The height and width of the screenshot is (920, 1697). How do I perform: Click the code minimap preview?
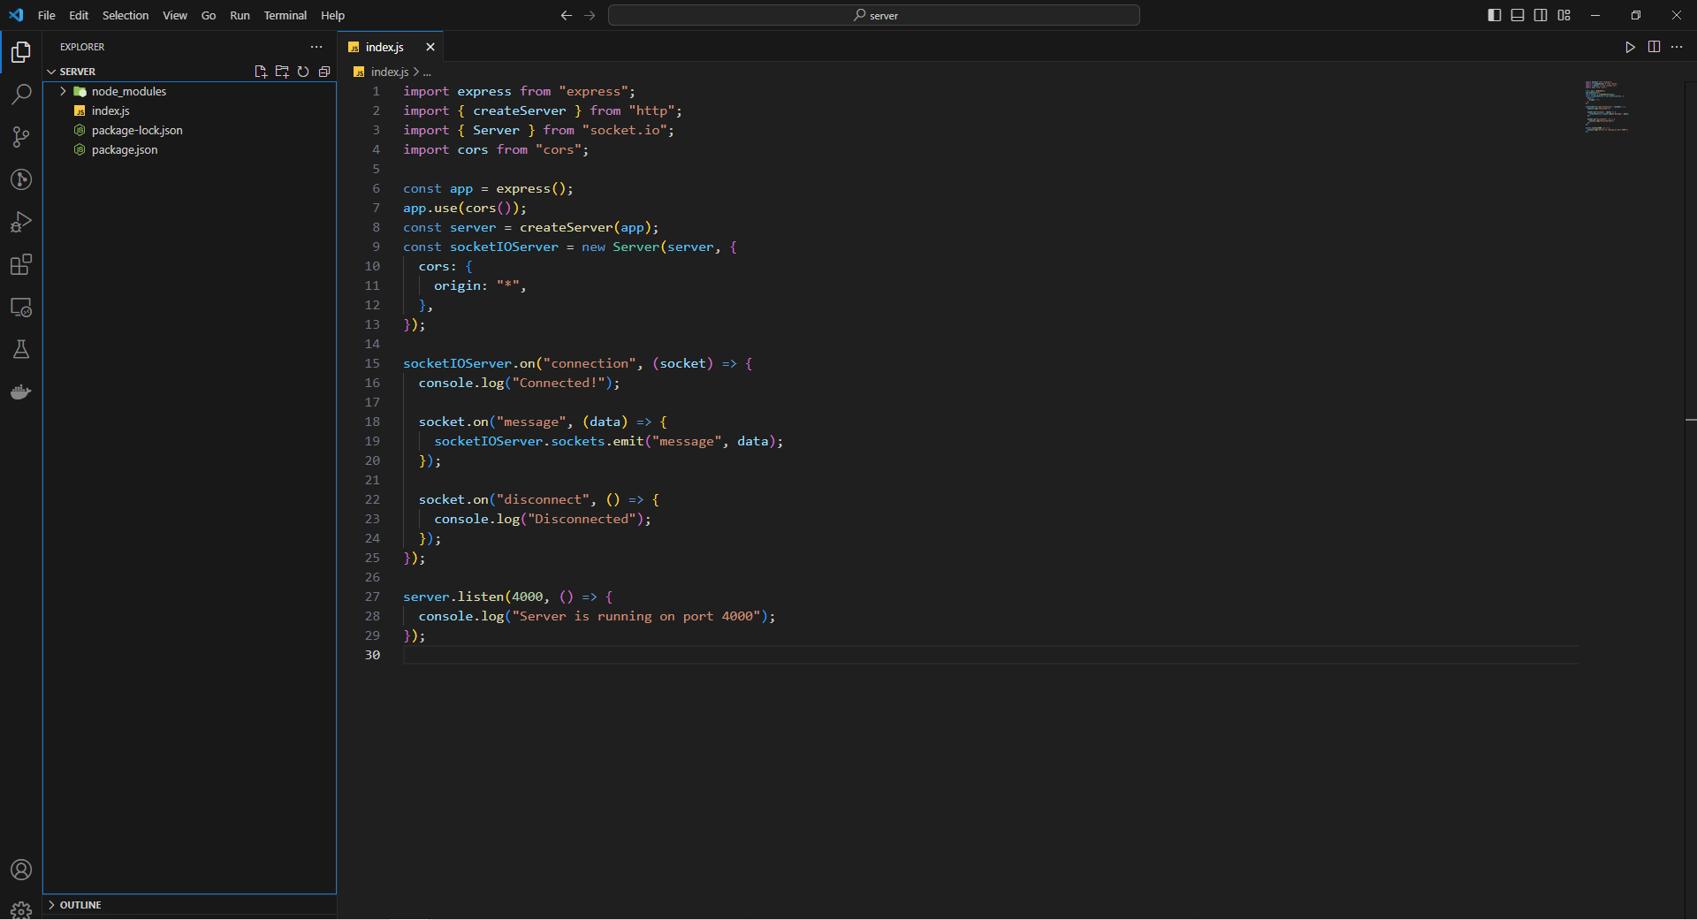click(x=1606, y=106)
